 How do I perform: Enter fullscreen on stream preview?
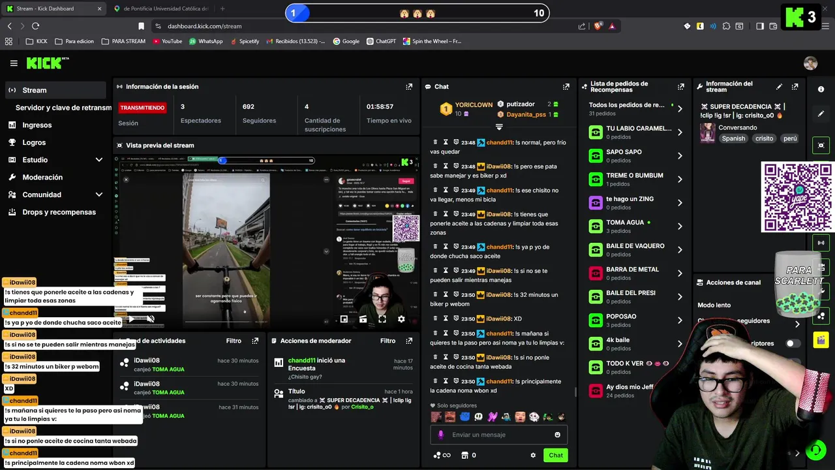click(382, 319)
